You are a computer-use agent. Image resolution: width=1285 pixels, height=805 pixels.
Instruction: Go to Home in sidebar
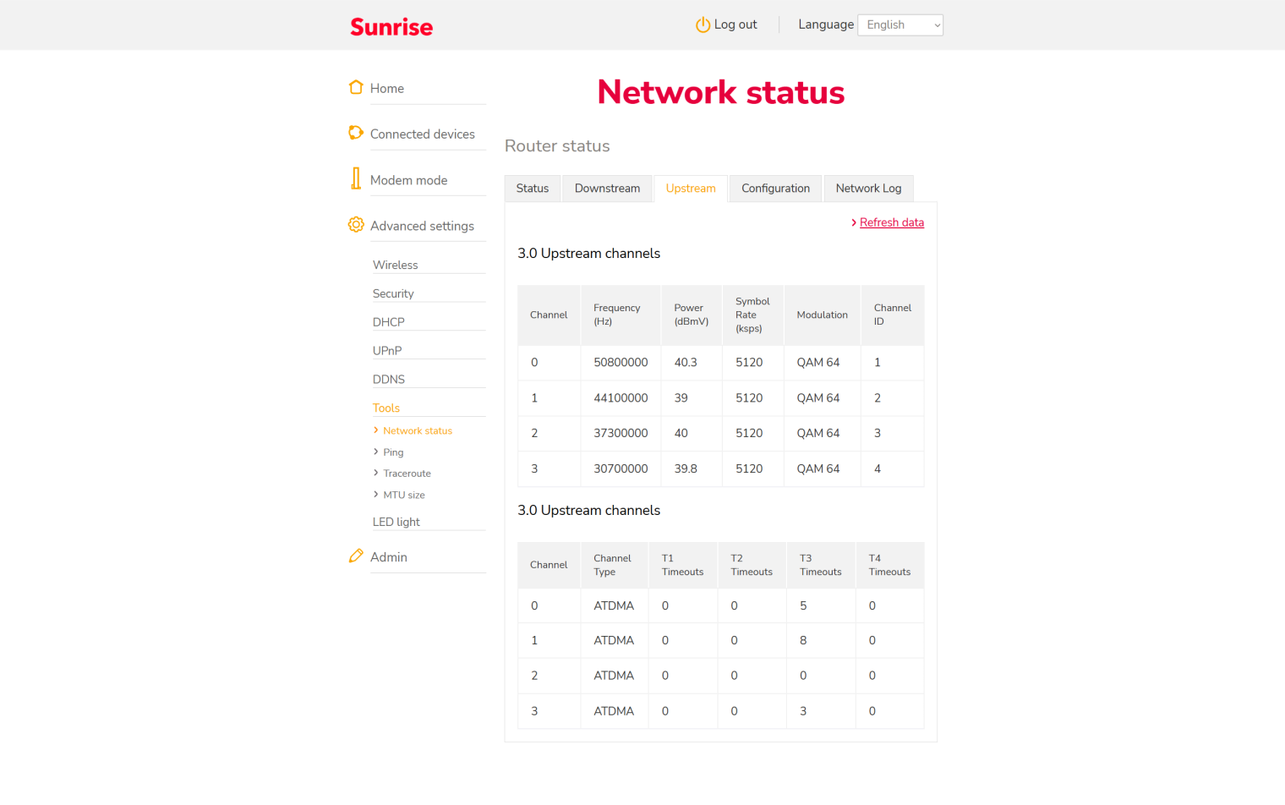point(387,89)
